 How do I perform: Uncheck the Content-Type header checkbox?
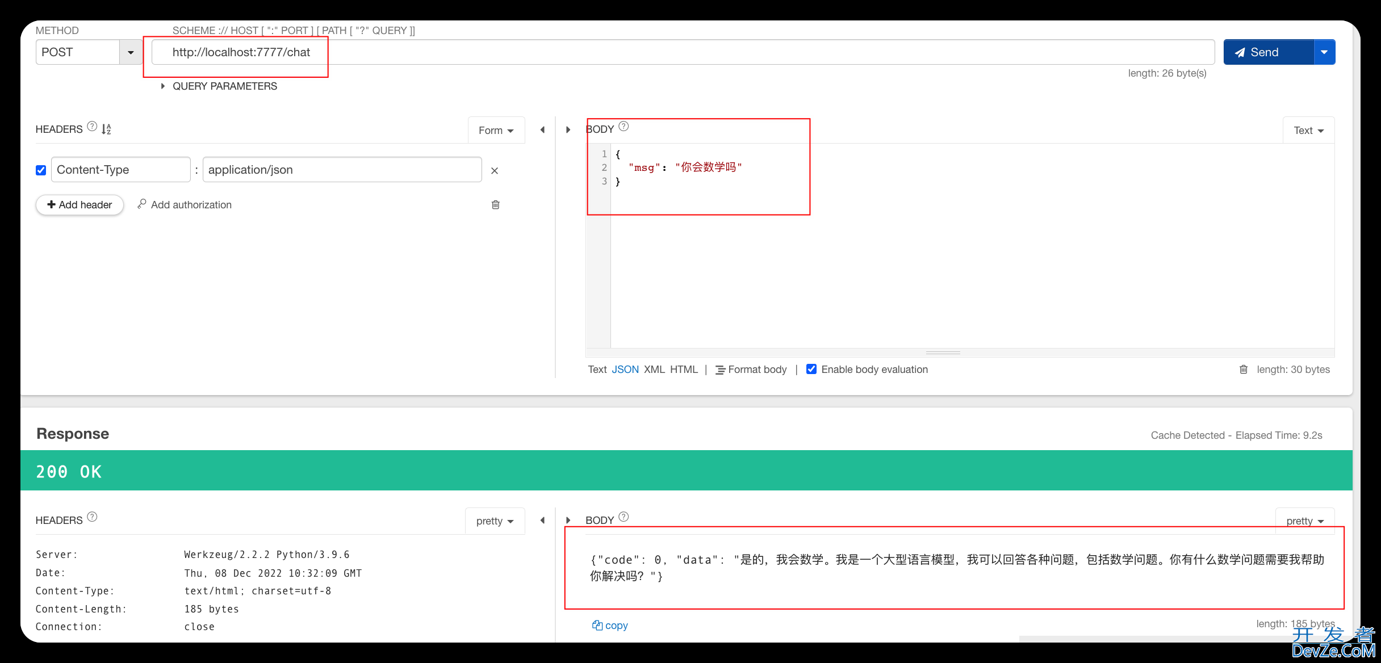(41, 170)
